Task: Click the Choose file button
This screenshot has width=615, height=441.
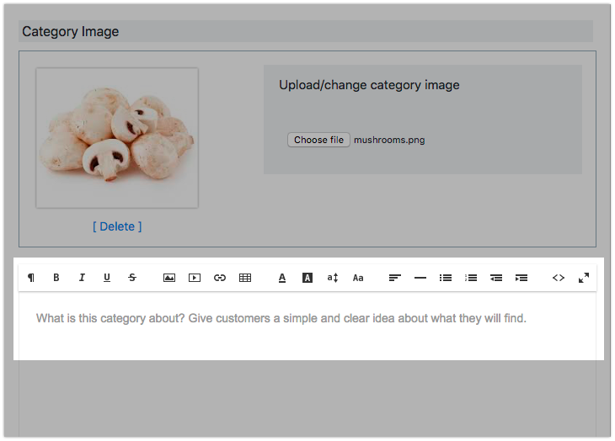Action: tap(318, 140)
